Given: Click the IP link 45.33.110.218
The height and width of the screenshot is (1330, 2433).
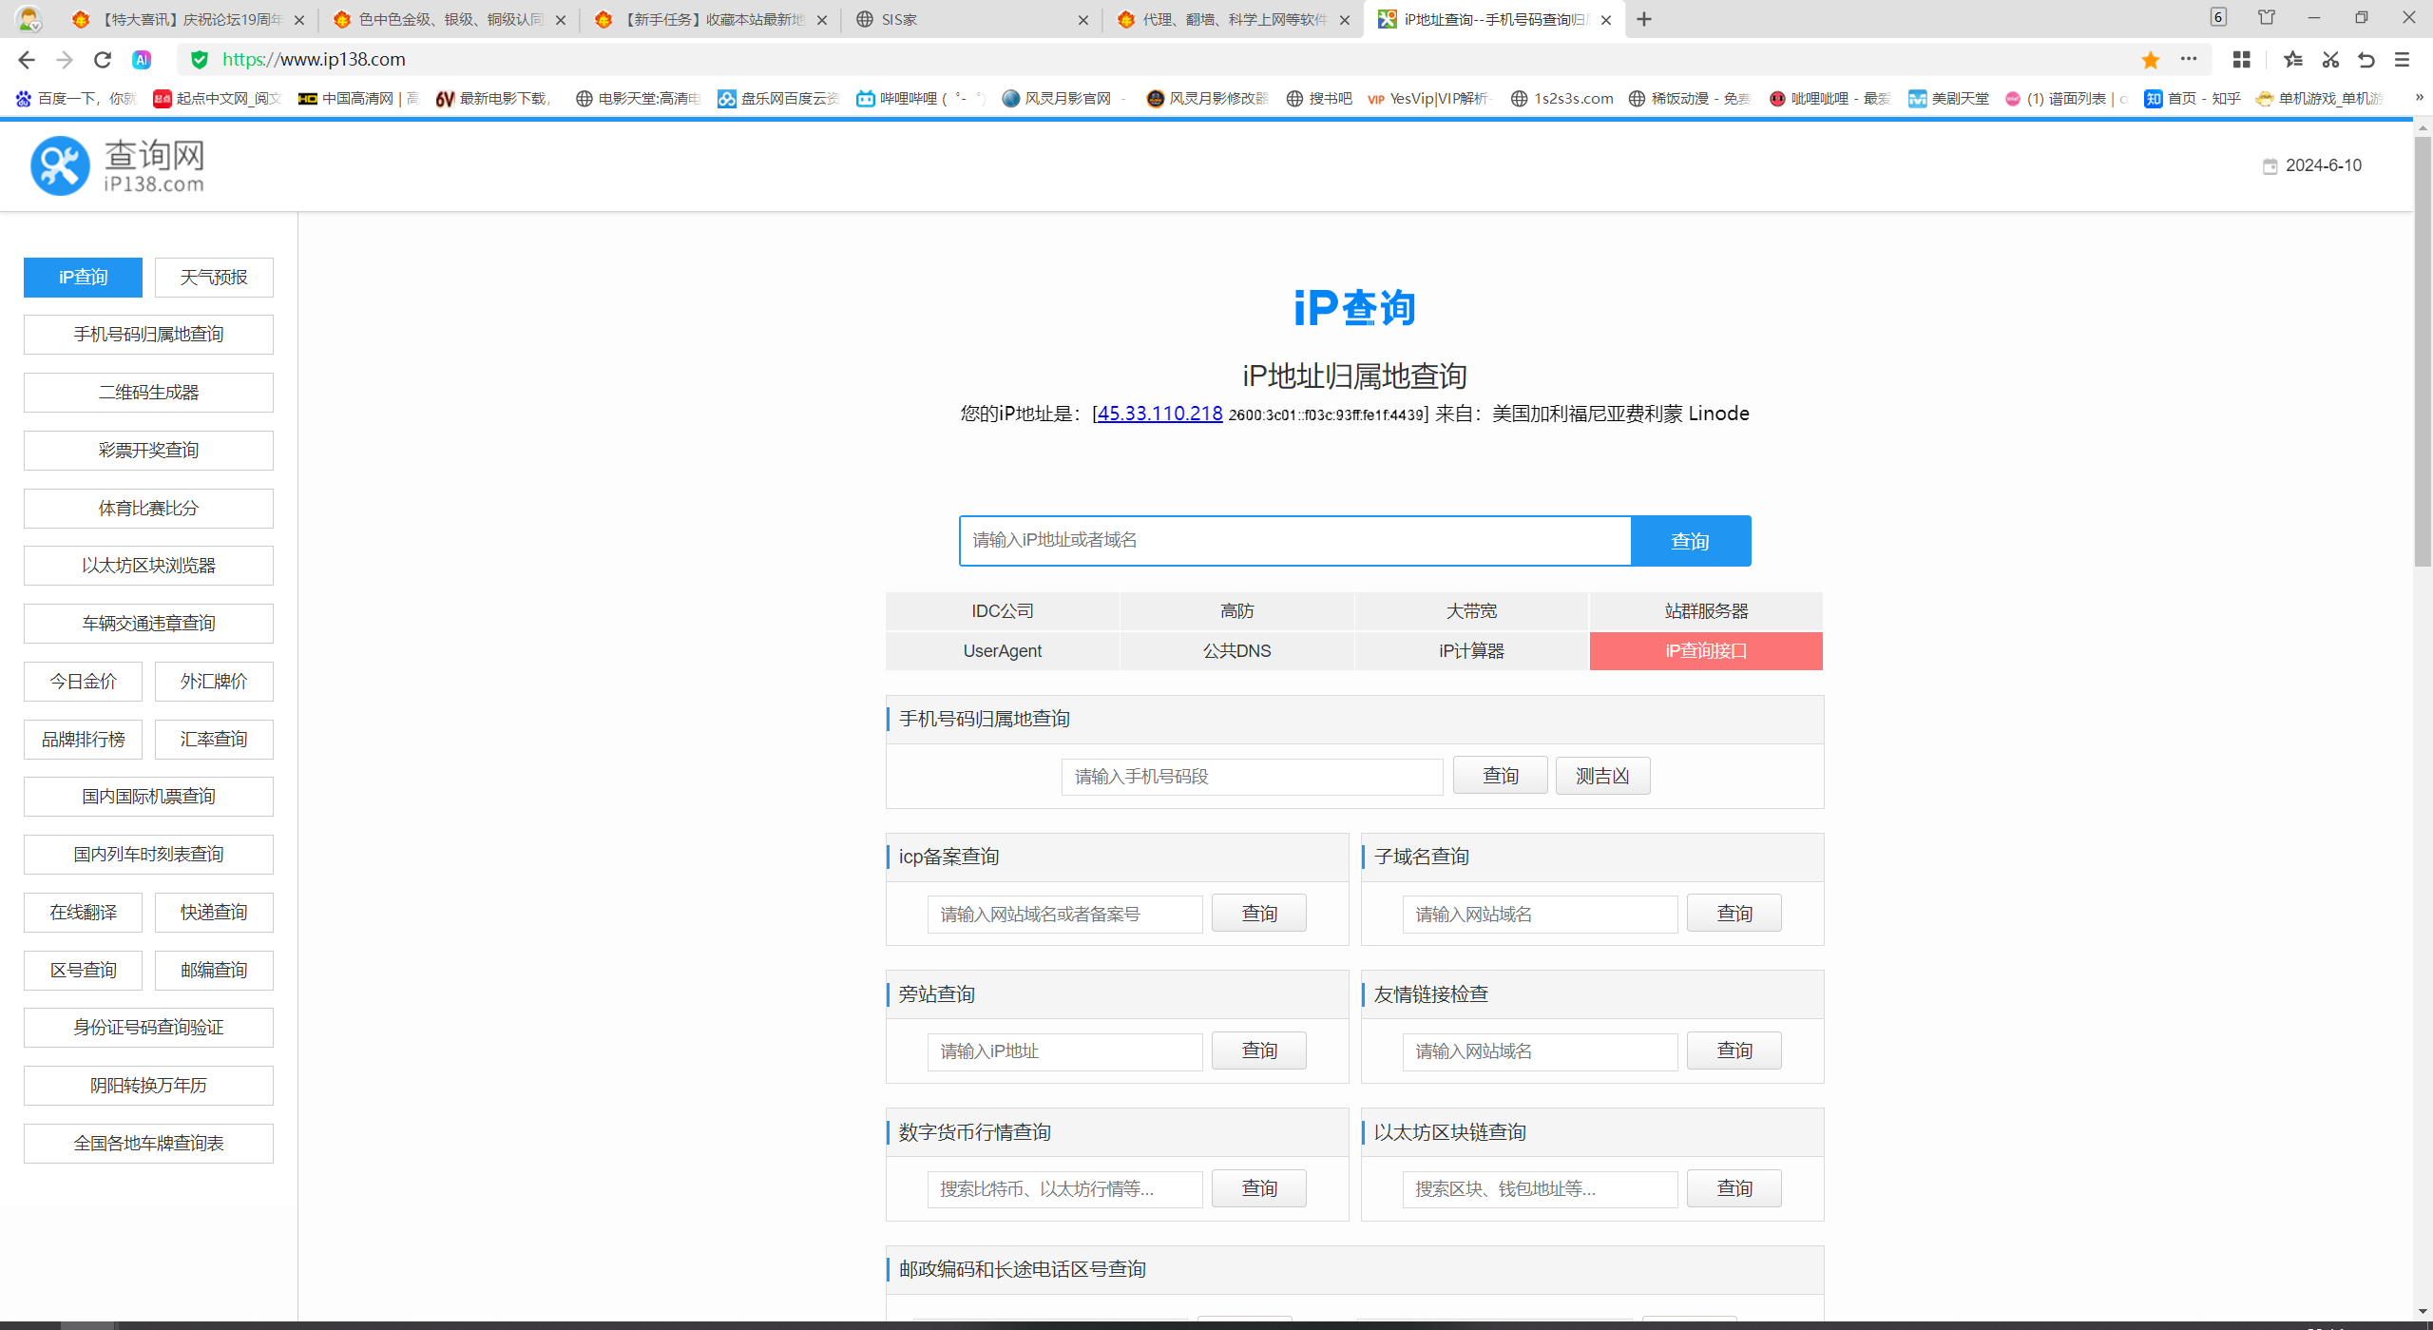Looking at the screenshot, I should point(1159,414).
